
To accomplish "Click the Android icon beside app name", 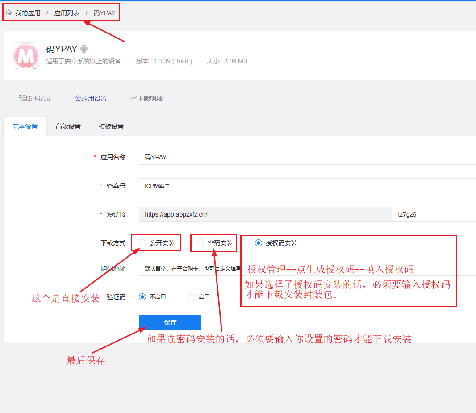I will [84, 49].
